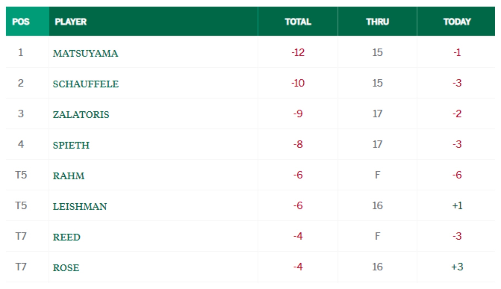Click REED player name
Screen dimensions: 501x289
click(67, 237)
